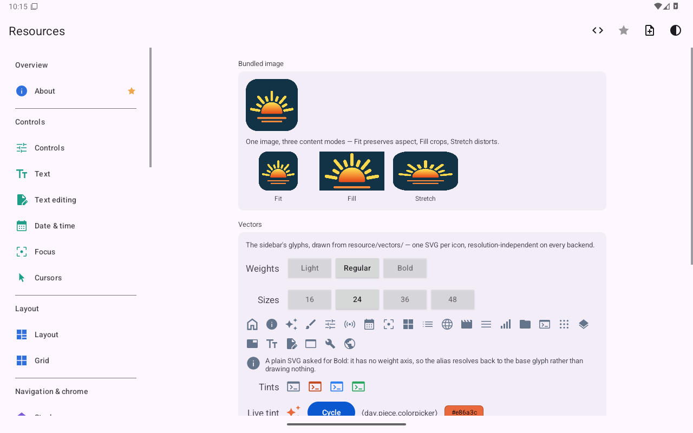
Task: Set icon size to 48
Action: pos(453,299)
